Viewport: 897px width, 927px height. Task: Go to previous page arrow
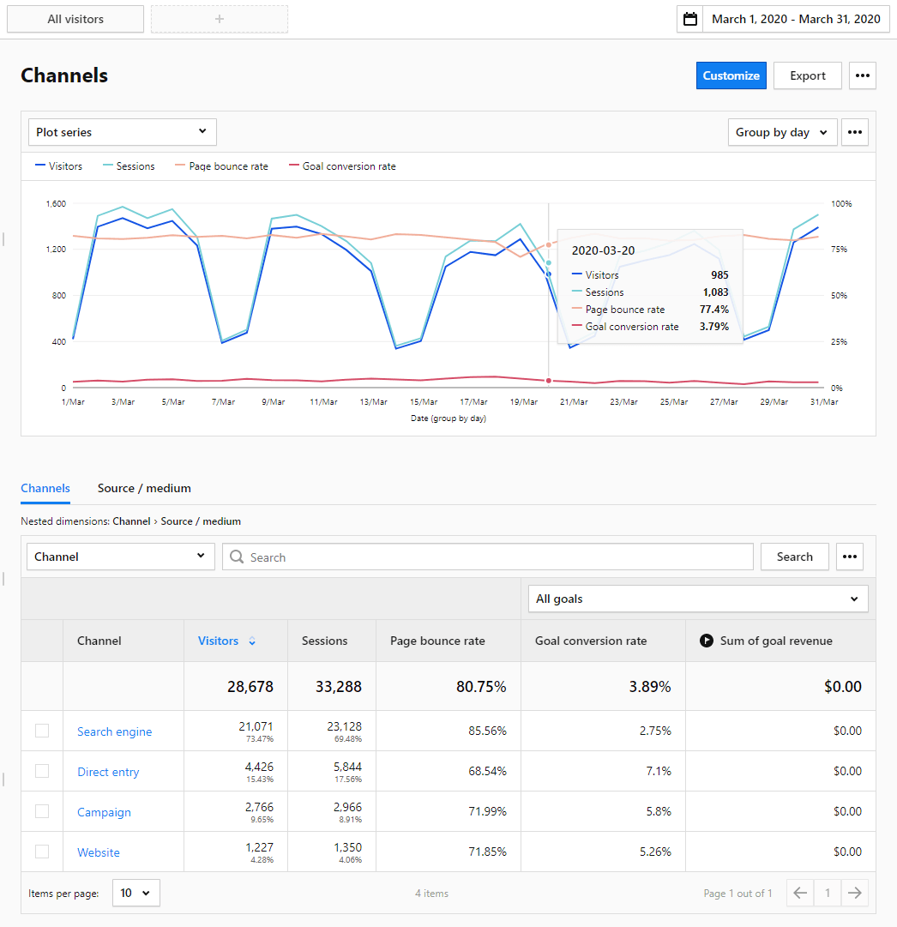click(800, 893)
